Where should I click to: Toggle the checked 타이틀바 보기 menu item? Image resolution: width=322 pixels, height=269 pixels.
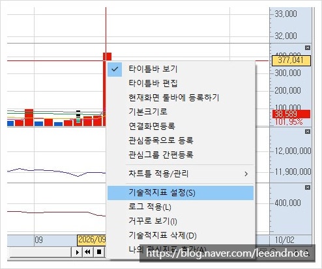coord(181,70)
